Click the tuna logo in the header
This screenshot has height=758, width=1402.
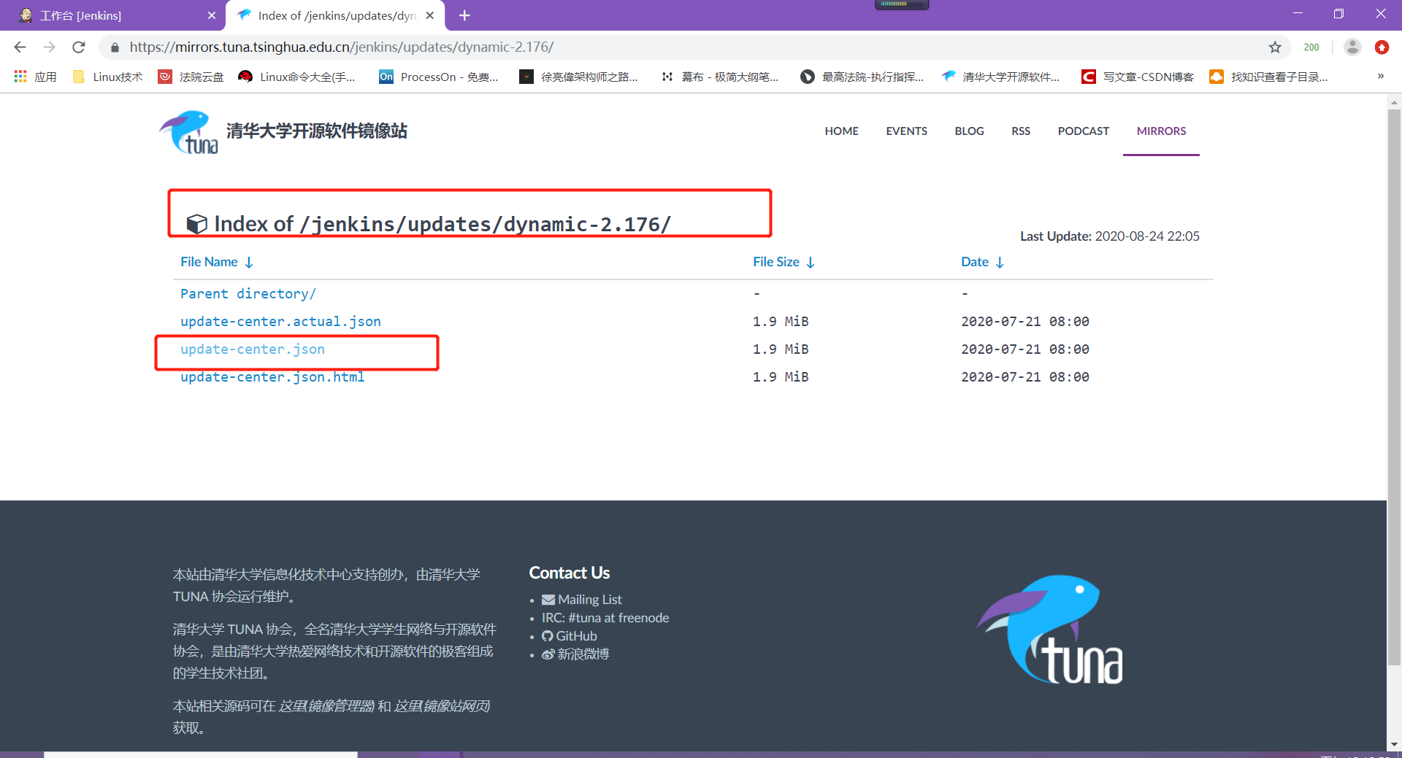pyautogui.click(x=189, y=132)
